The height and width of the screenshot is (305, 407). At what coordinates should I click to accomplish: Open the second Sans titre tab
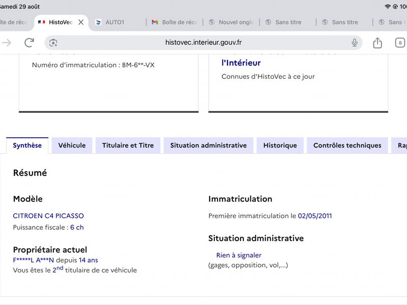344,22
